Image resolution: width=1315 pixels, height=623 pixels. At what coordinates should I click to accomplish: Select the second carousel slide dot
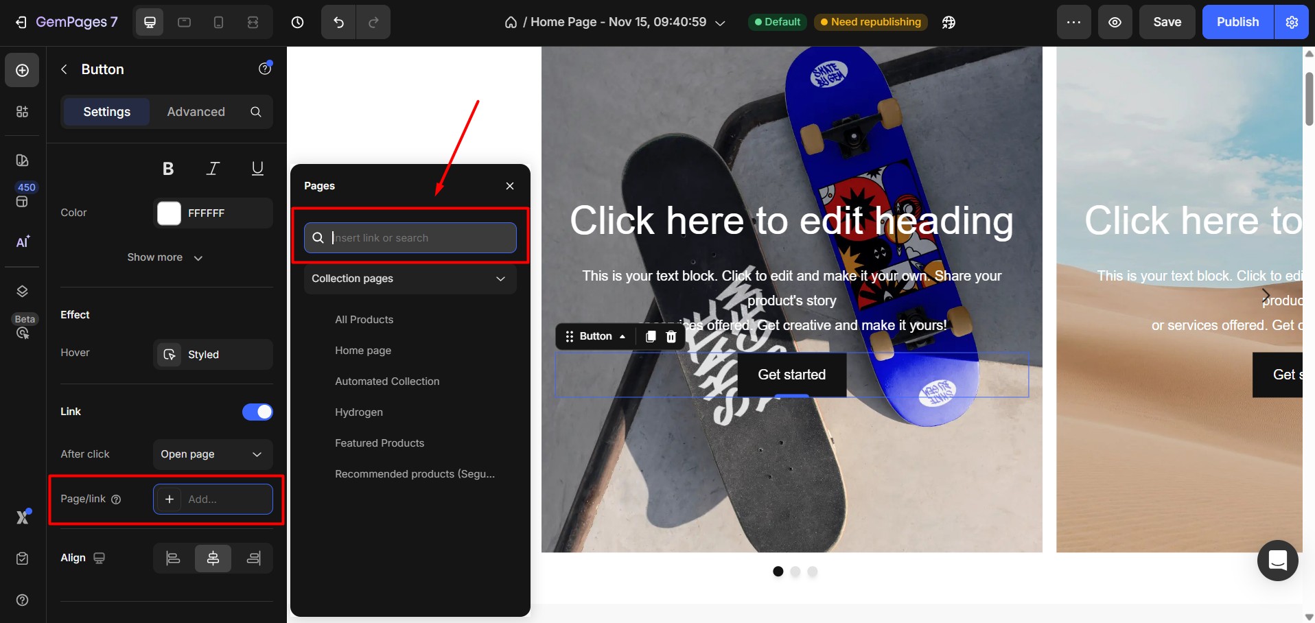[795, 572]
